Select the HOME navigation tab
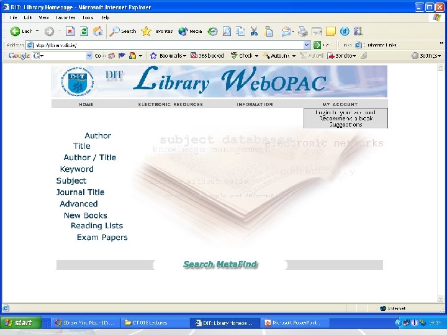Image resolution: width=447 pixels, height=335 pixels. click(x=86, y=104)
